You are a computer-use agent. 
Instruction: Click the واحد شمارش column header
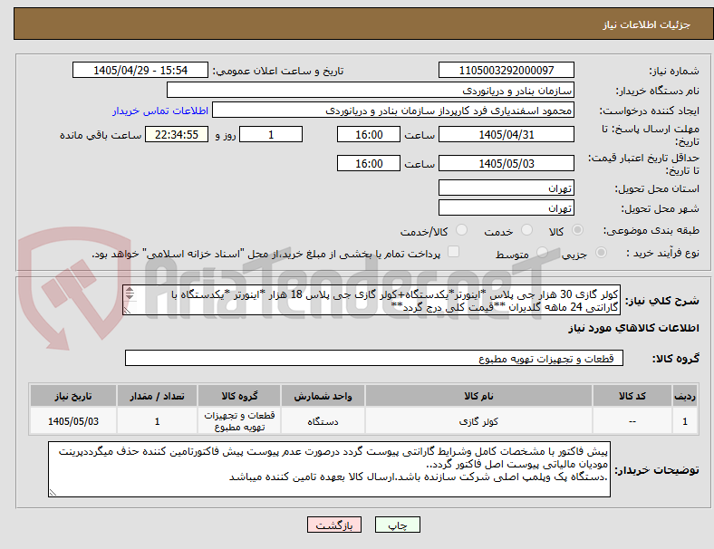(x=323, y=396)
